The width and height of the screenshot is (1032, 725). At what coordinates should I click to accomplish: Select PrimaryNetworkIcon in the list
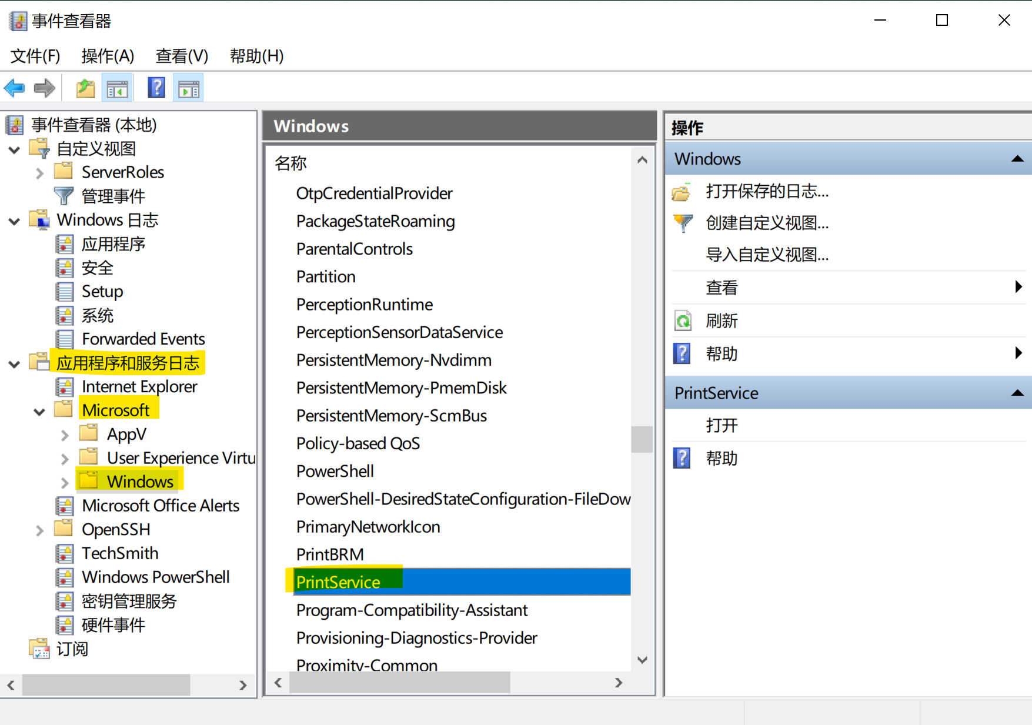click(x=368, y=527)
